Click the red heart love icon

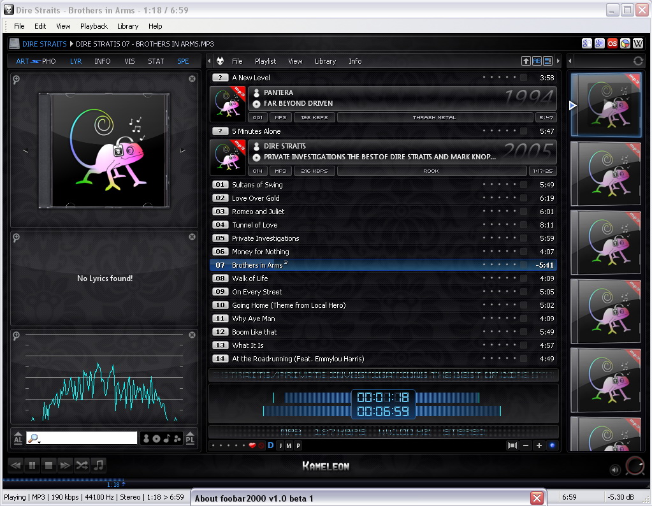point(252,445)
